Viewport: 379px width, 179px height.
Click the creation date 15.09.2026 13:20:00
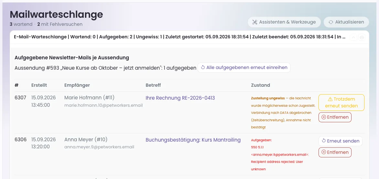(44, 143)
